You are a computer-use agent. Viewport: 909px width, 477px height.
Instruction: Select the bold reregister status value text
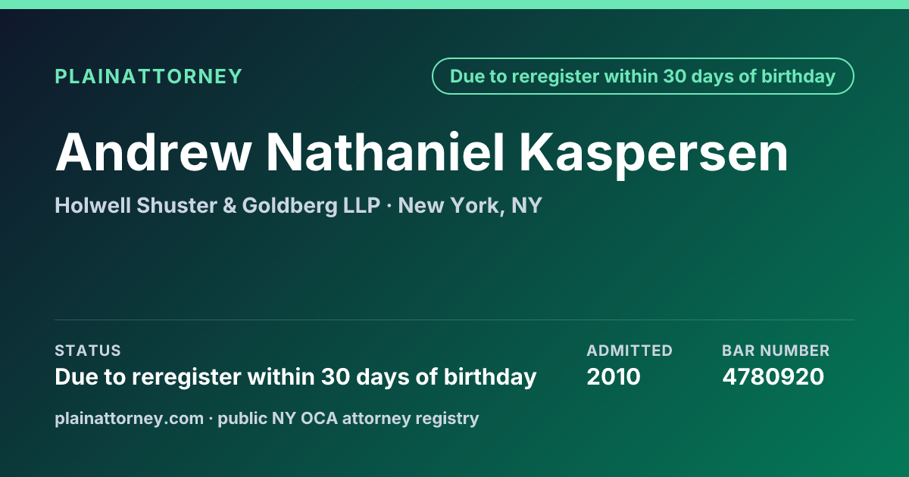tap(295, 376)
